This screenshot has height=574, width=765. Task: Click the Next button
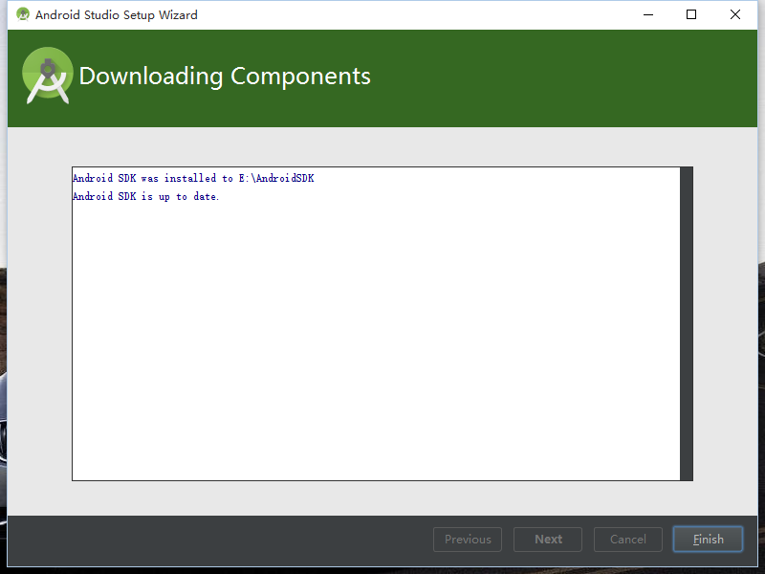[x=548, y=540]
